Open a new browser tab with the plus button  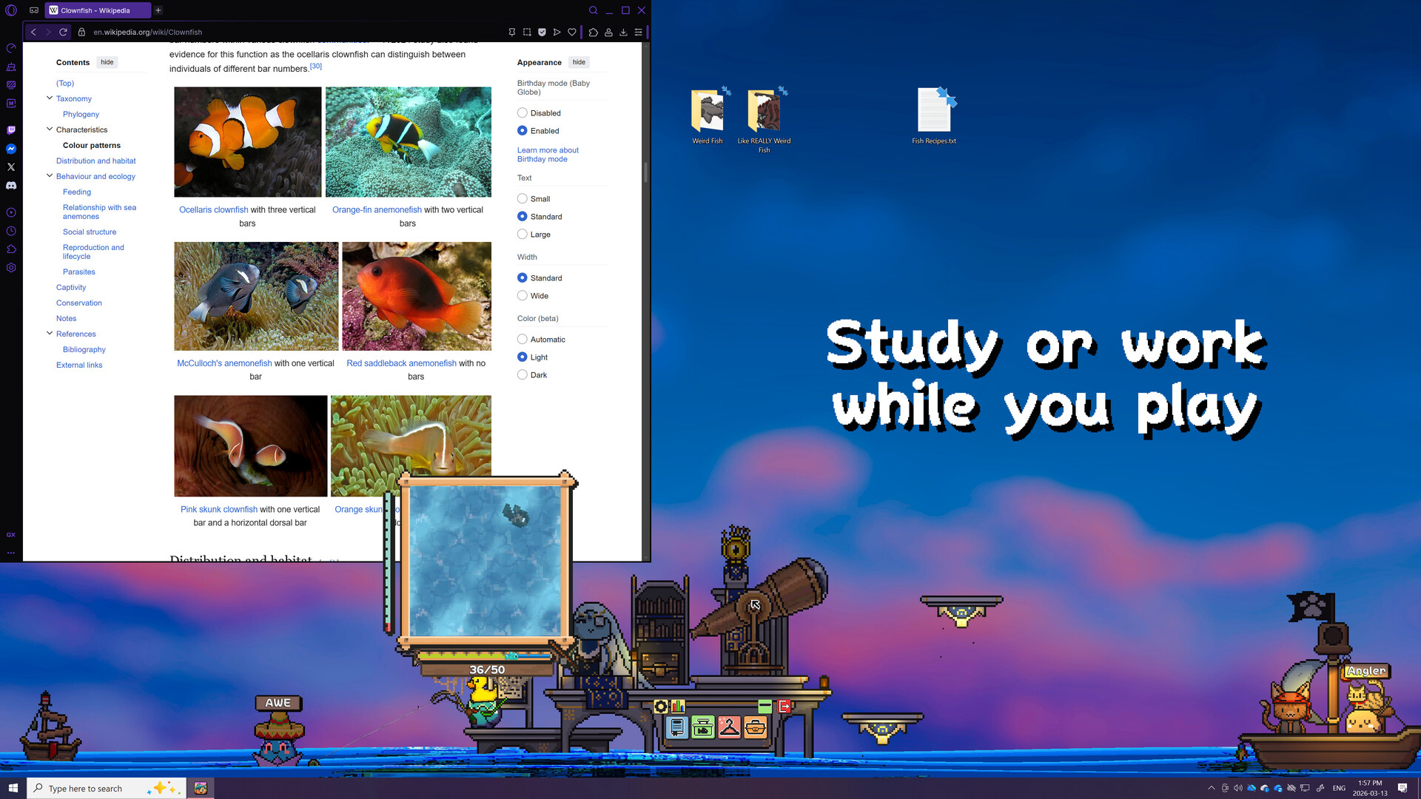pos(158,10)
